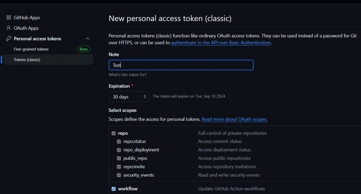Open GitHub Apps sidebar item
361x194 pixels.
tap(27, 18)
